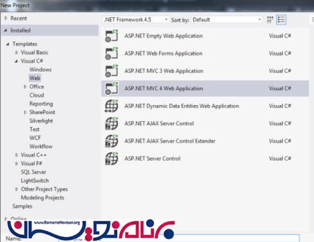Open the Sort by Default dropdown
The width and height of the screenshot is (314, 242).
point(227,20)
